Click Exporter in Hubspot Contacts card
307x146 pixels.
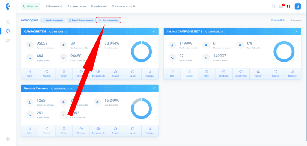[133, 130]
